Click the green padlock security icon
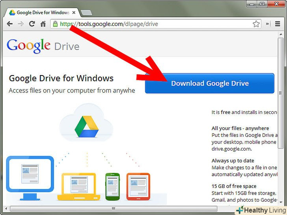Screen dimensions: 287x215 click(x=55, y=24)
